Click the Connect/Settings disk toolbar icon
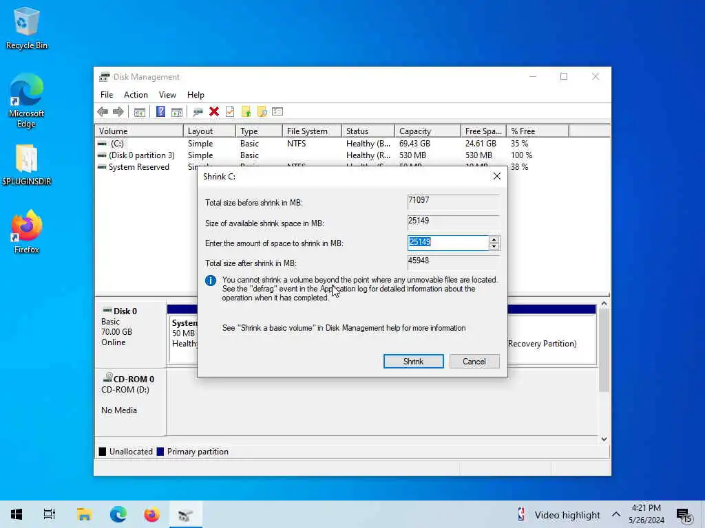The height and width of the screenshot is (528, 705). (x=198, y=112)
